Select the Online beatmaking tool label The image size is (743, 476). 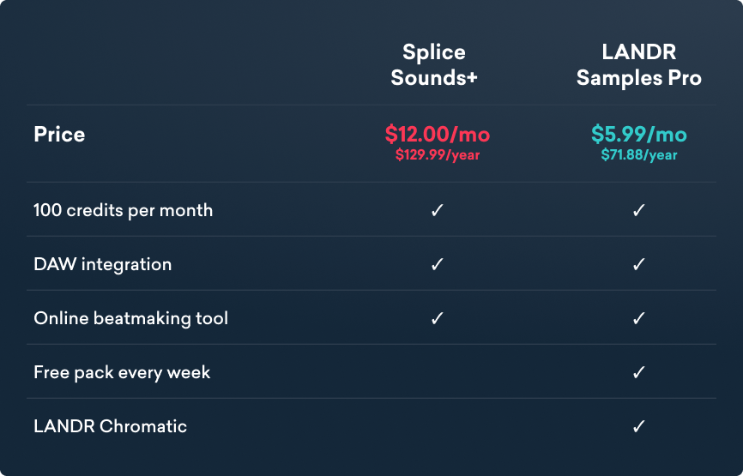(131, 318)
